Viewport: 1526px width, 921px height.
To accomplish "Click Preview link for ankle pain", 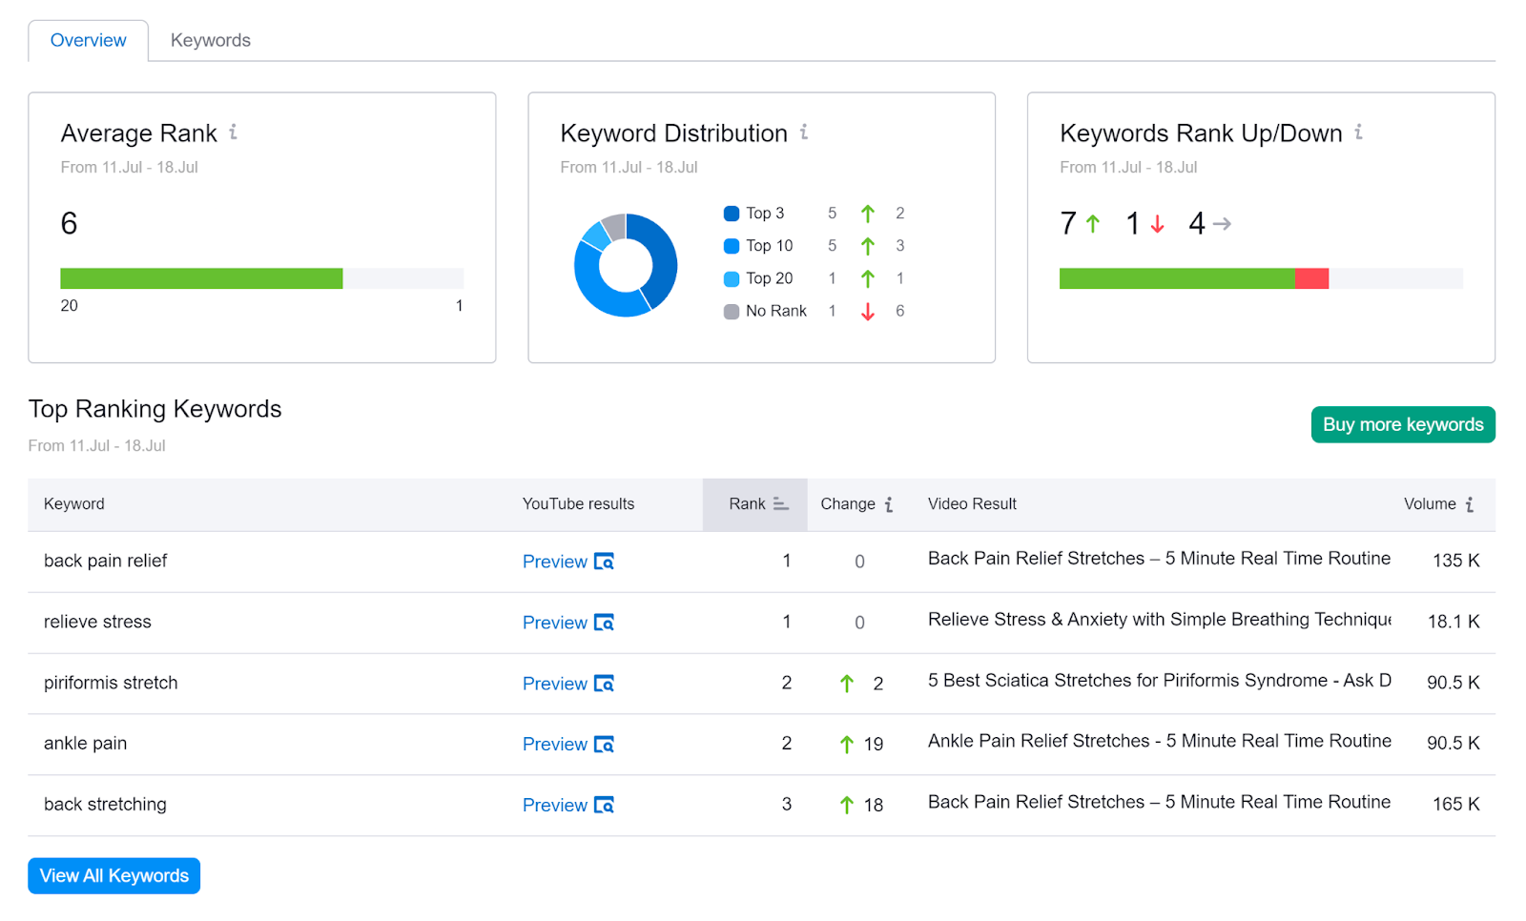I will click(554, 745).
